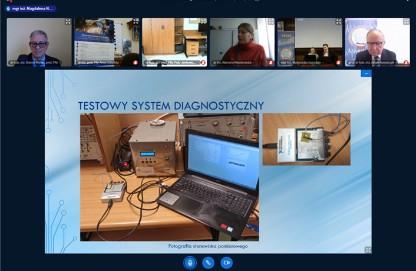Maximize Piotr Jankowski video tile

[x=203, y=22]
